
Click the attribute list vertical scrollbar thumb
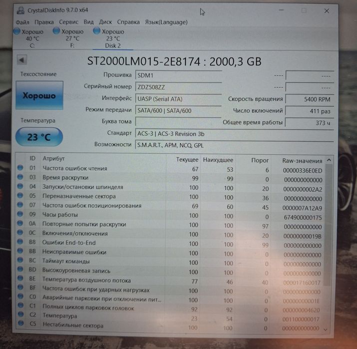tap(328, 225)
